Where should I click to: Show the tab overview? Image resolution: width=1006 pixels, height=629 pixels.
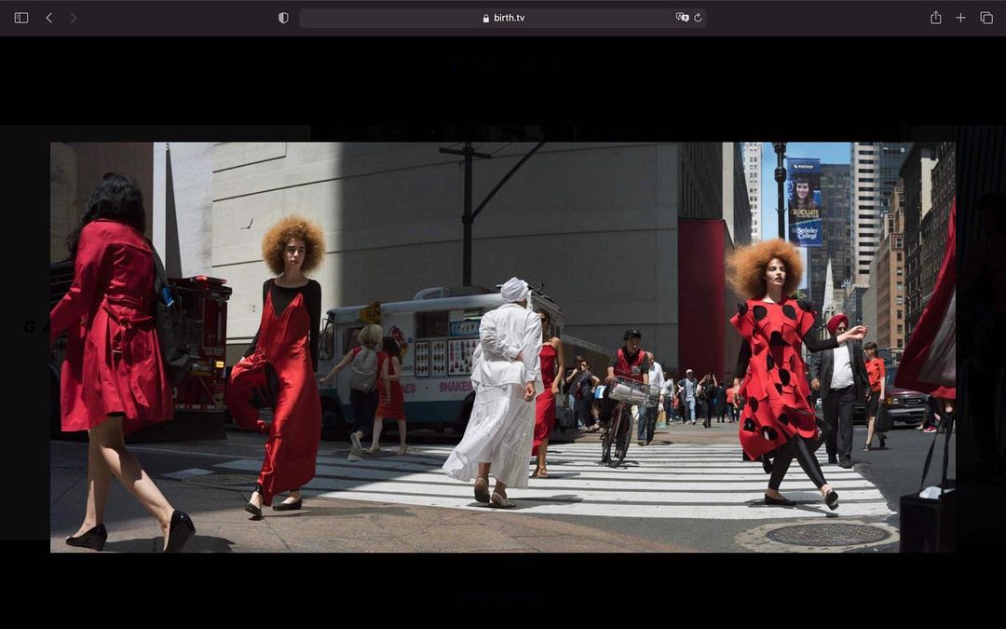point(986,18)
